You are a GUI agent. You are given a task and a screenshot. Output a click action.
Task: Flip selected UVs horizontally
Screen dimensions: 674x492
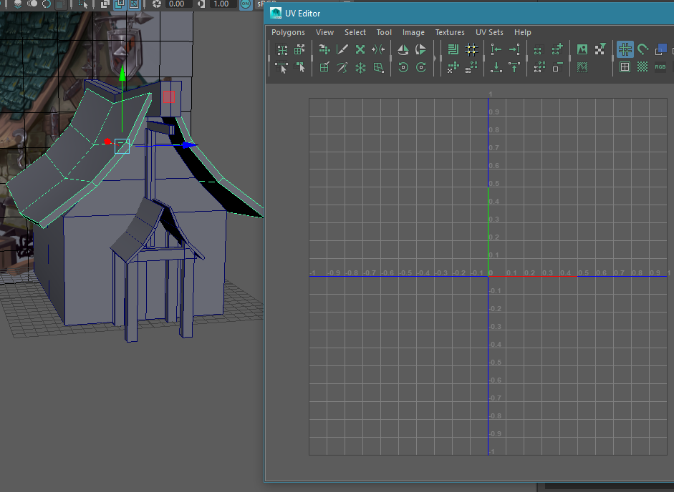pyautogui.click(x=403, y=49)
